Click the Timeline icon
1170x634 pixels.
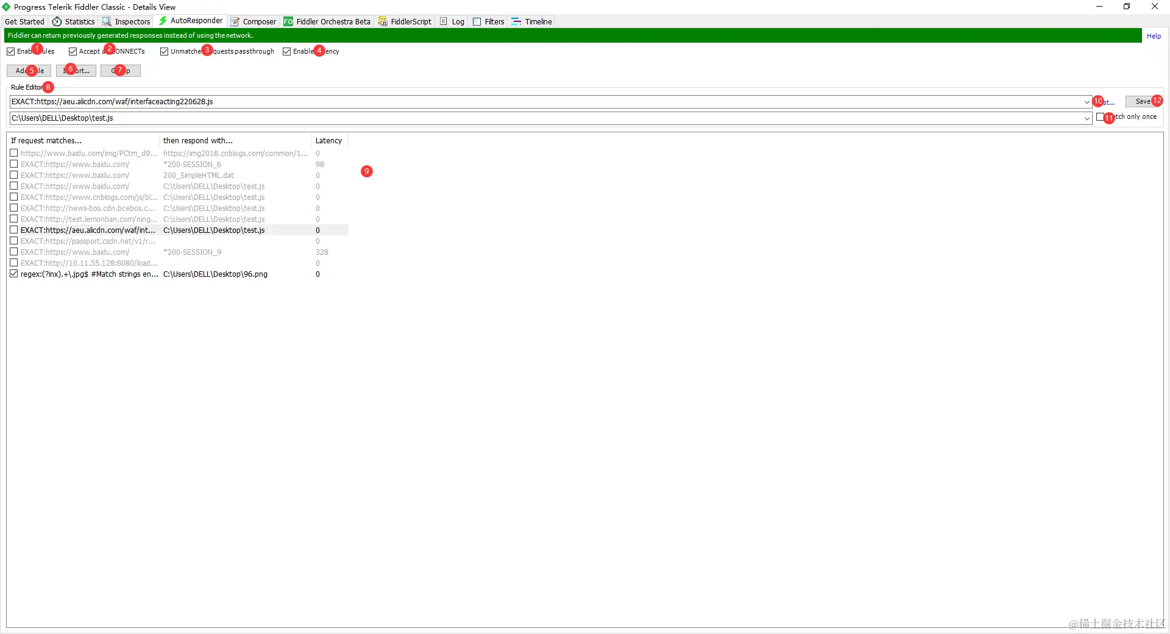point(516,21)
